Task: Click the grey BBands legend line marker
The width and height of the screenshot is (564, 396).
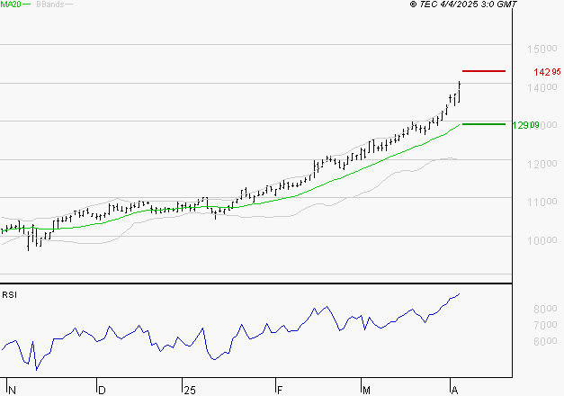Action: pos(70,4)
